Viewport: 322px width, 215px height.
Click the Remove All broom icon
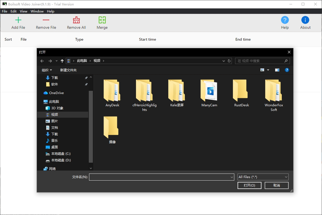[x=76, y=20]
